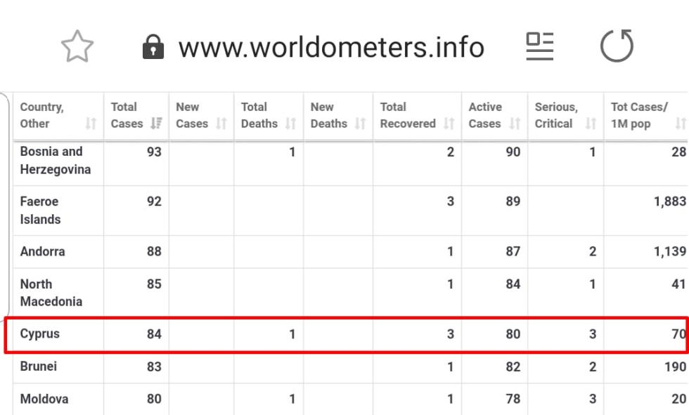
Task: Select the Cyprus country row
Action: pyautogui.click(x=346, y=334)
